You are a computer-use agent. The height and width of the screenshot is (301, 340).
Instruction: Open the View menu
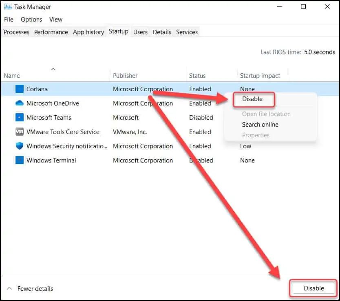point(56,20)
